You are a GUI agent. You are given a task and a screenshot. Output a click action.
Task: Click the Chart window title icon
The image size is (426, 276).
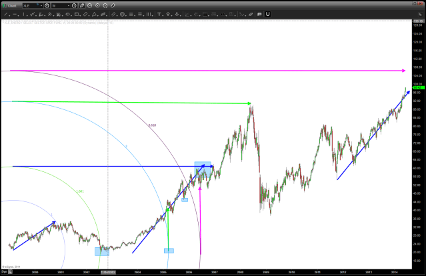tap(5, 5)
